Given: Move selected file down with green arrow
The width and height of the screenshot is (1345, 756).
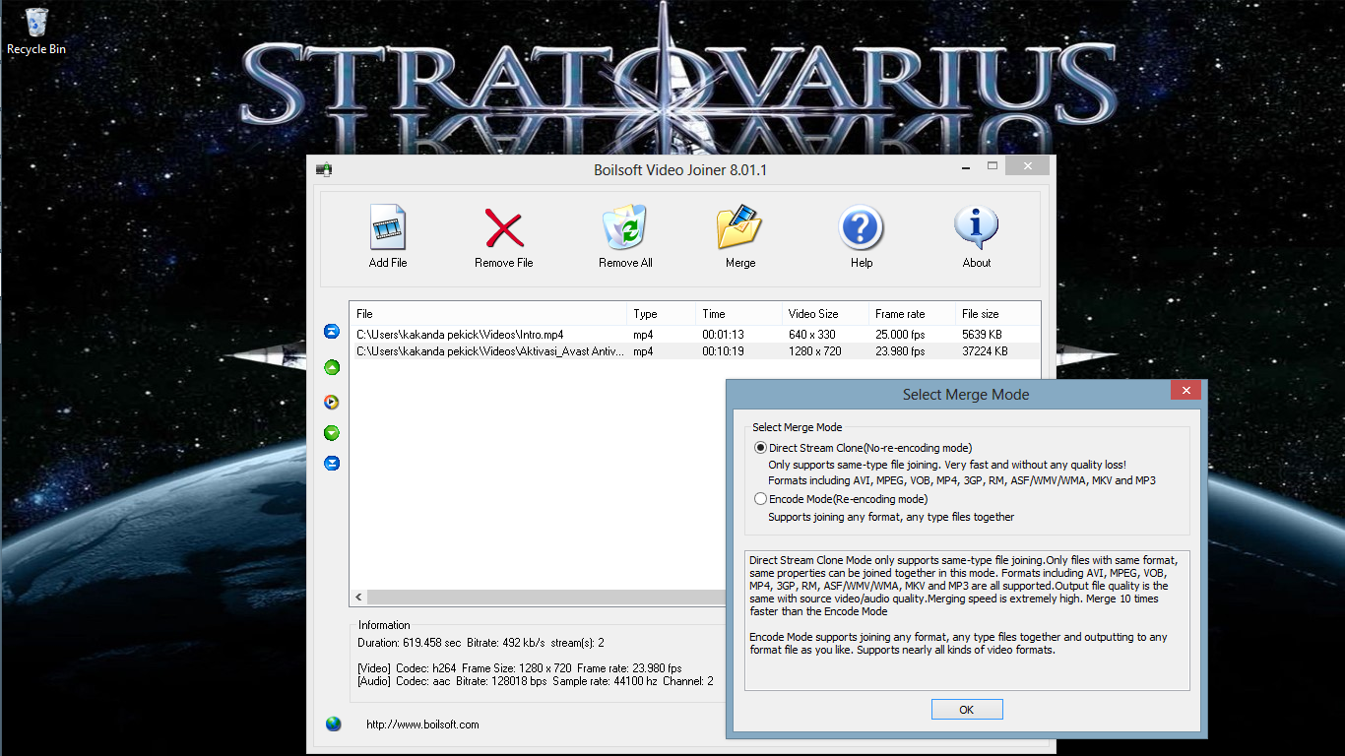Looking at the screenshot, I should click(x=332, y=433).
